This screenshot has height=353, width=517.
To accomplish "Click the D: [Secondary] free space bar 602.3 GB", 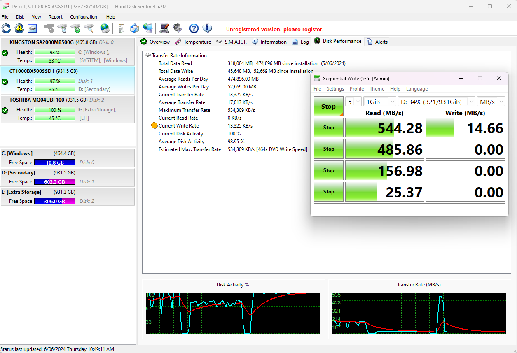I will pos(55,182).
